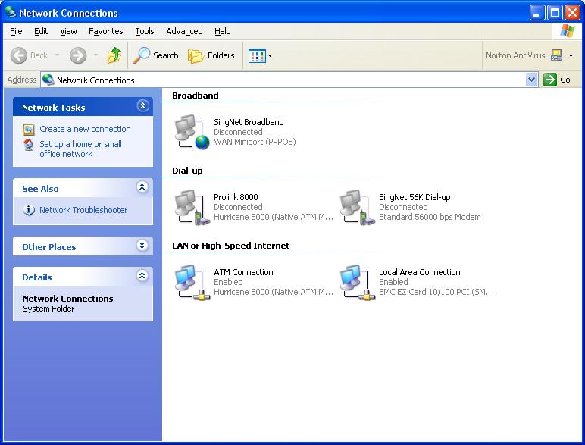Expand the Address bar dropdown
Image resolution: width=585 pixels, height=445 pixels.
tap(532, 80)
